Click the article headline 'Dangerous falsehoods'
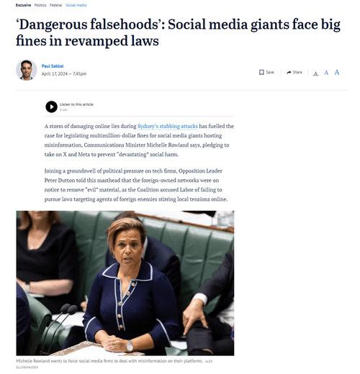The image size is (360, 374). click(178, 32)
